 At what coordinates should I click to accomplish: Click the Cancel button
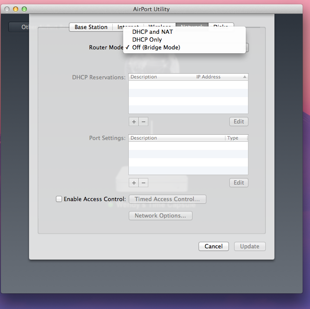[x=214, y=246]
